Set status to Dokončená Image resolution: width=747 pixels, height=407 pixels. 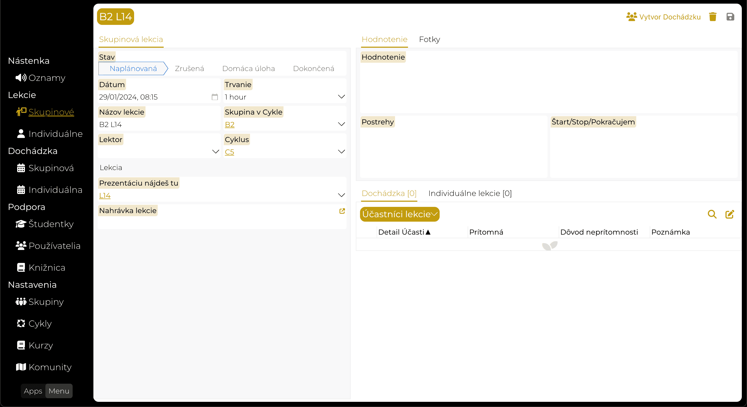(314, 68)
